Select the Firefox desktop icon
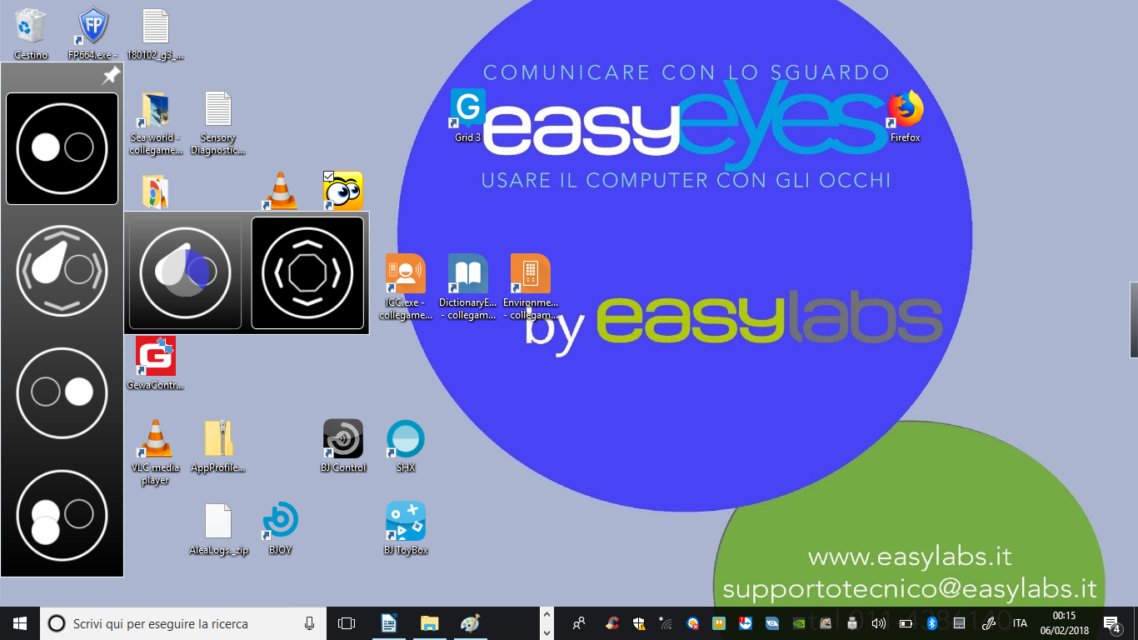This screenshot has width=1138, height=640. coord(906,117)
